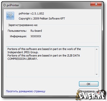The image size is (107, 101).
Task: Click the priPrinter application logo icon
Action: pos(10,16)
